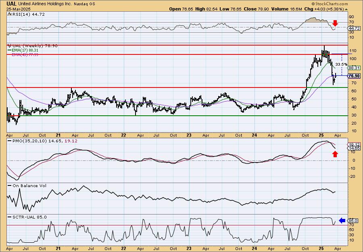Click the green EMA(17) legend swatch
363x252 pixels.
10,50
